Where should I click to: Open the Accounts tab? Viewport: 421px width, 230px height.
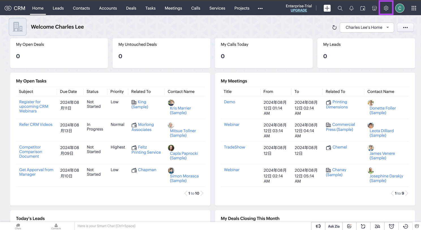click(x=108, y=8)
